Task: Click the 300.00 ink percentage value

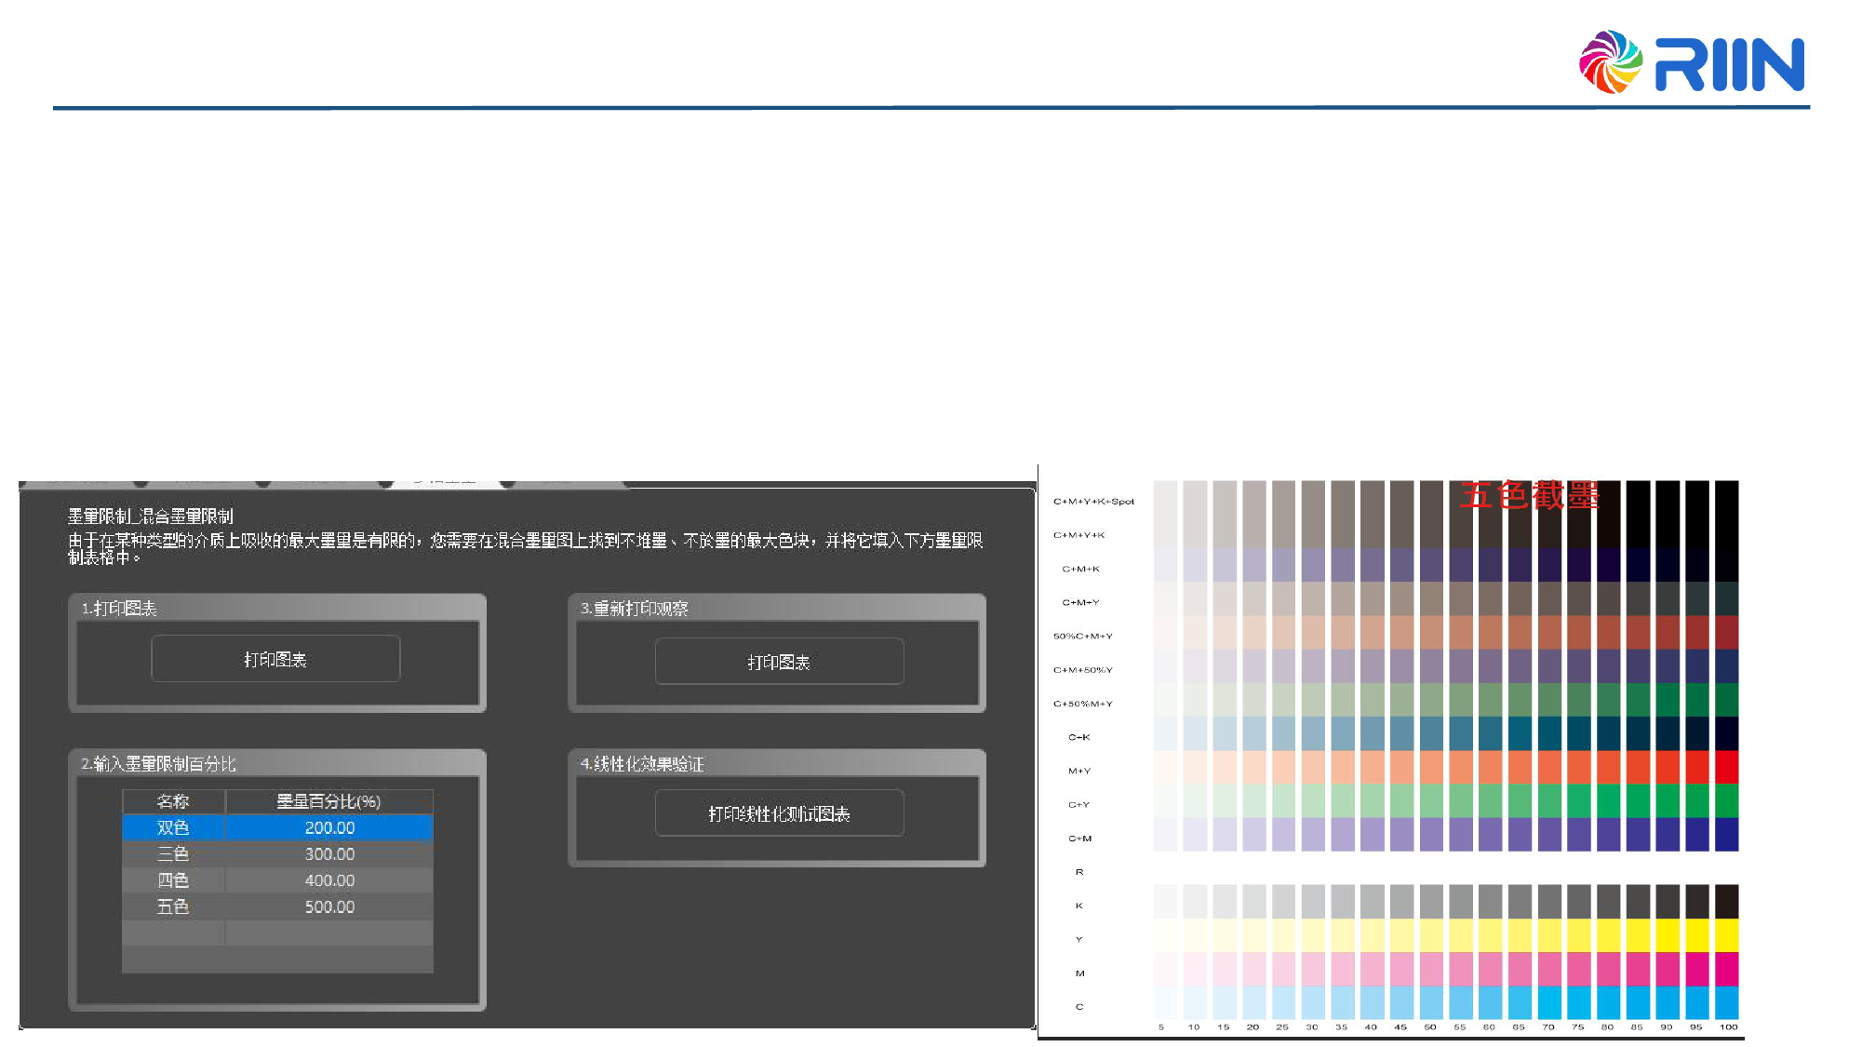Action: coord(329,853)
